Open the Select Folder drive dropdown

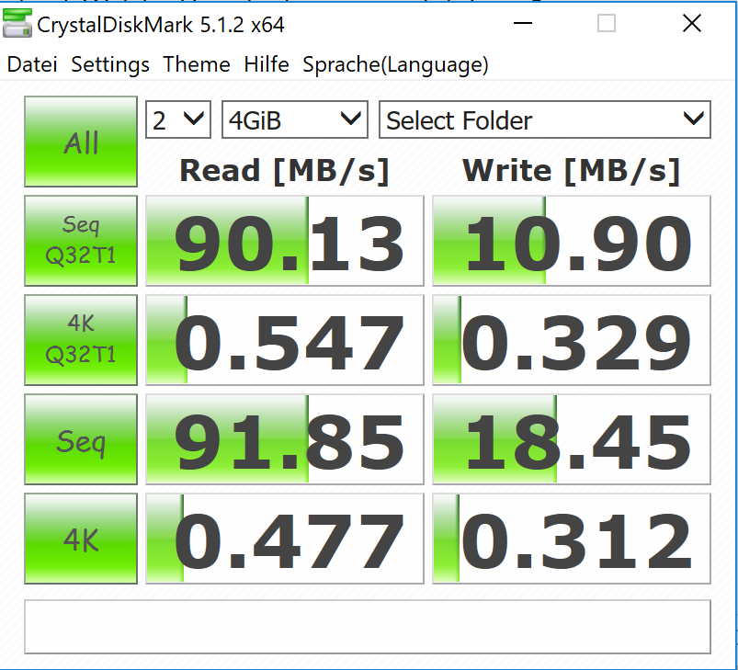[x=545, y=119]
